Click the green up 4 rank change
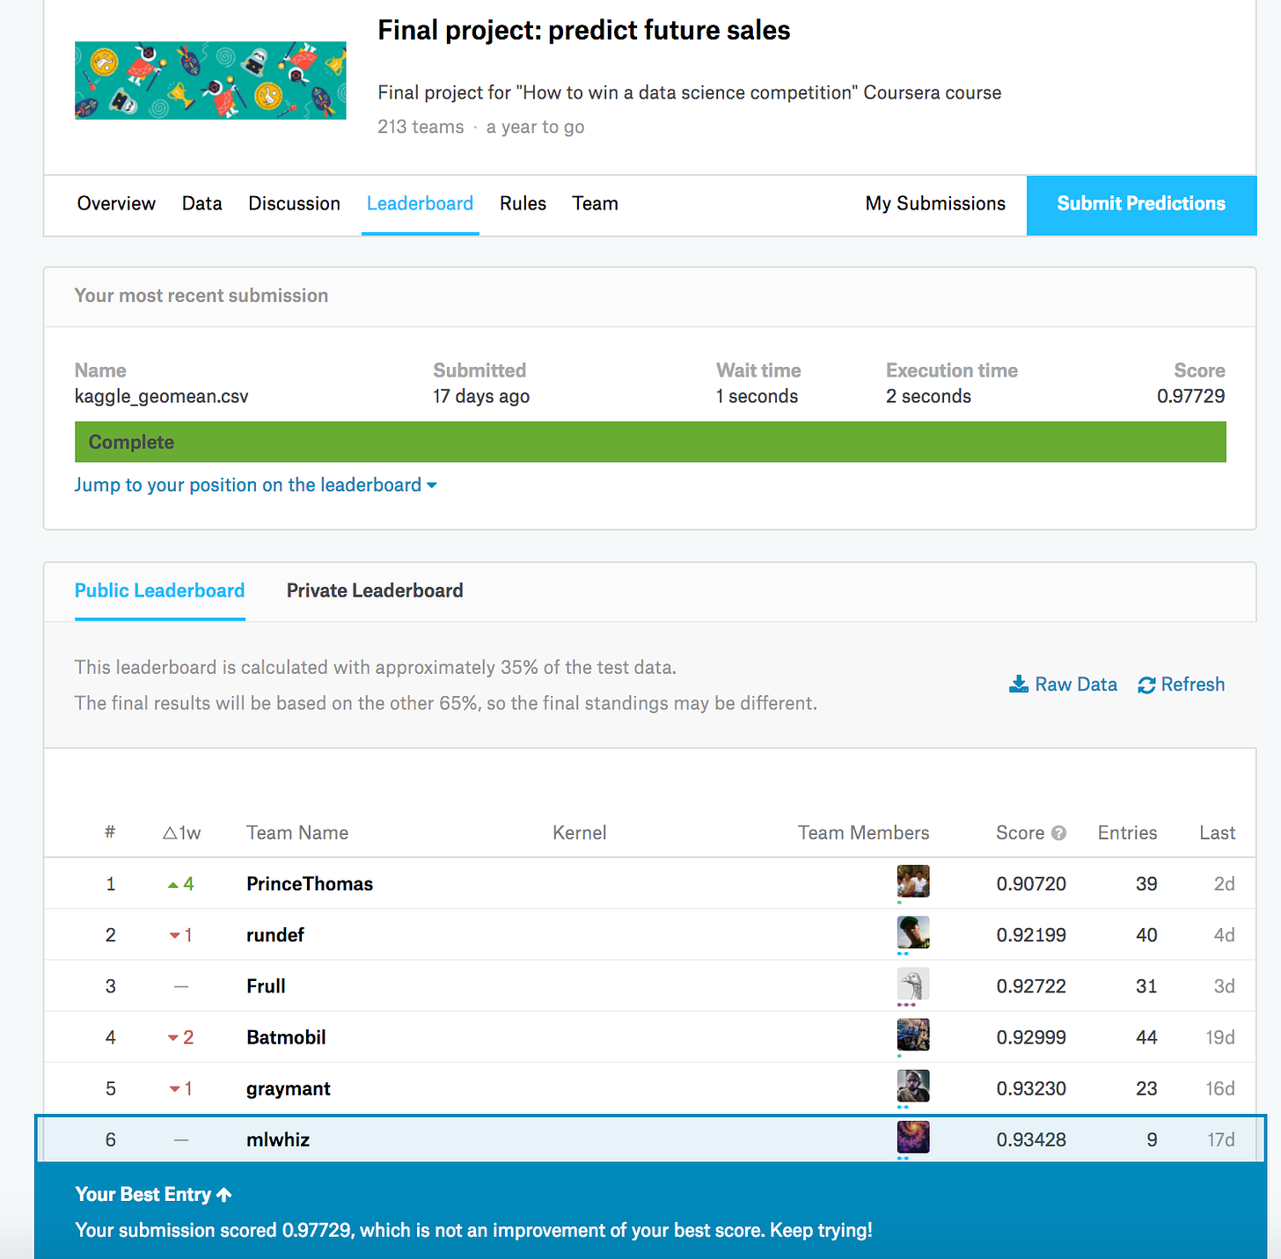This screenshot has height=1259, width=1281. click(181, 884)
